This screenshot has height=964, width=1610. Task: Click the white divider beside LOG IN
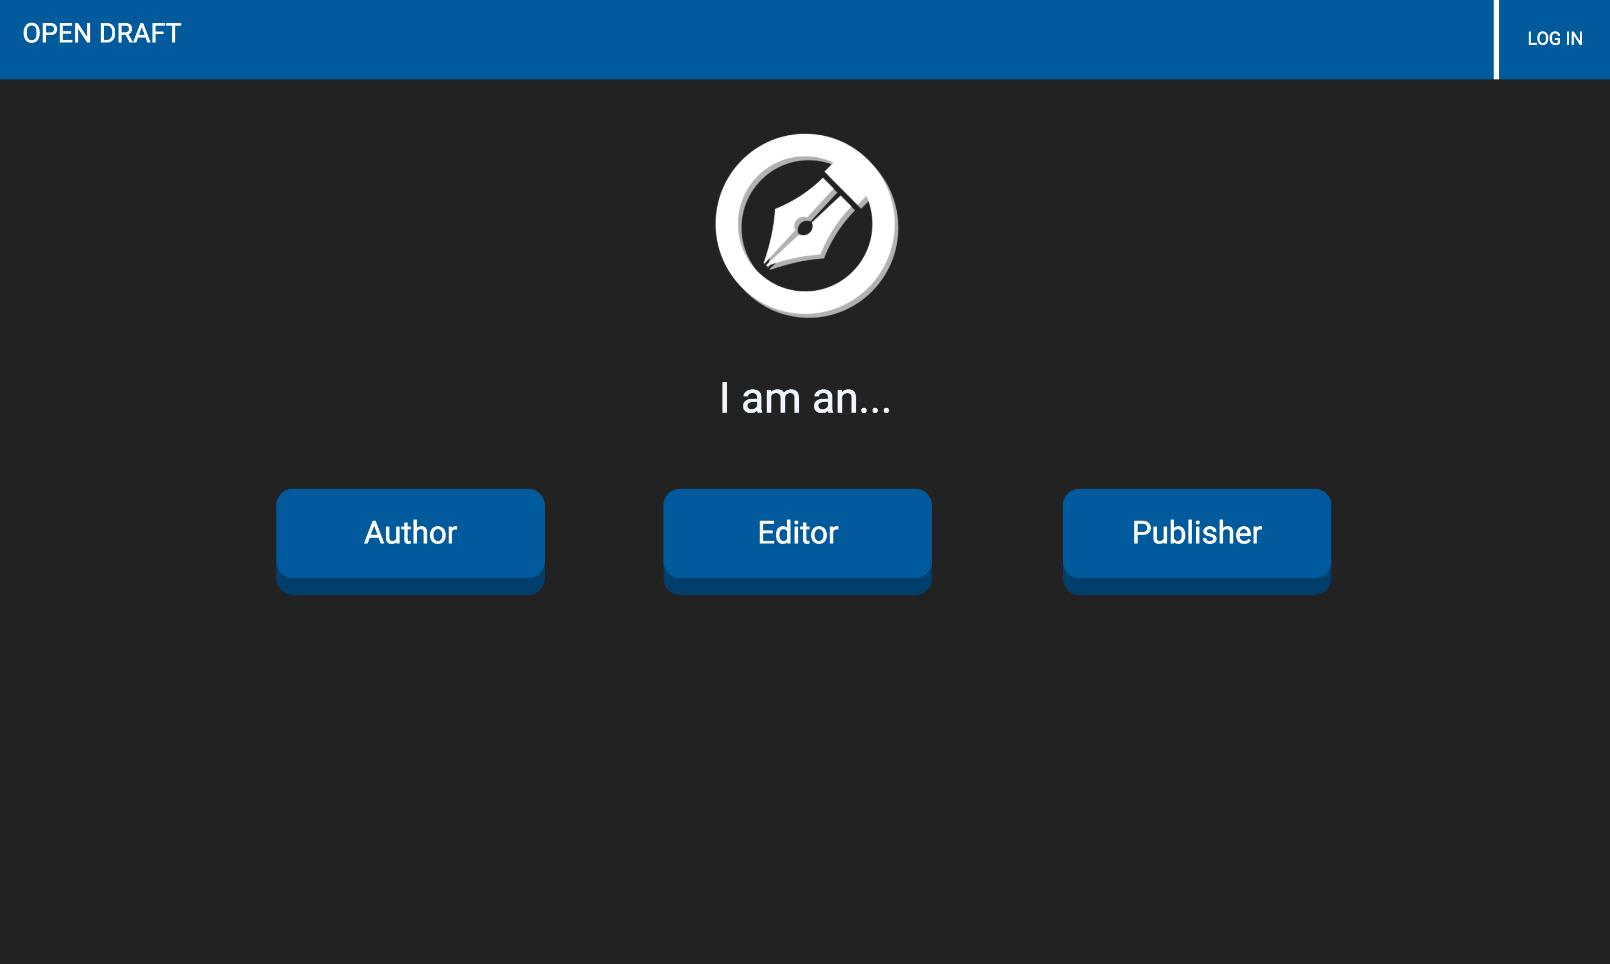[1496, 40]
